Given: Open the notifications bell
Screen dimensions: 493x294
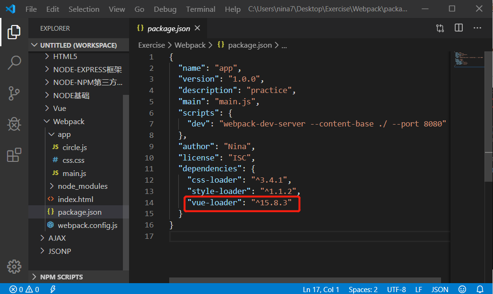Looking at the screenshot, I should point(480,289).
